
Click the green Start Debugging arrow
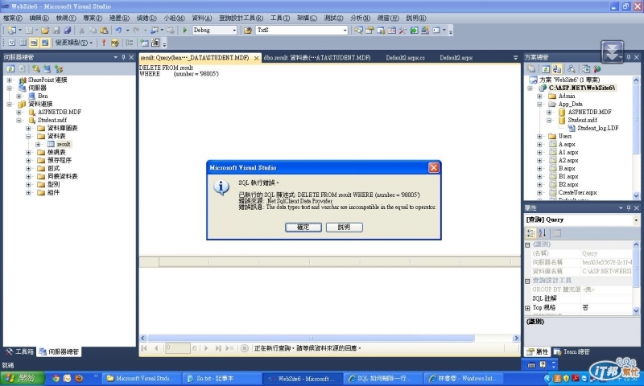(185, 30)
